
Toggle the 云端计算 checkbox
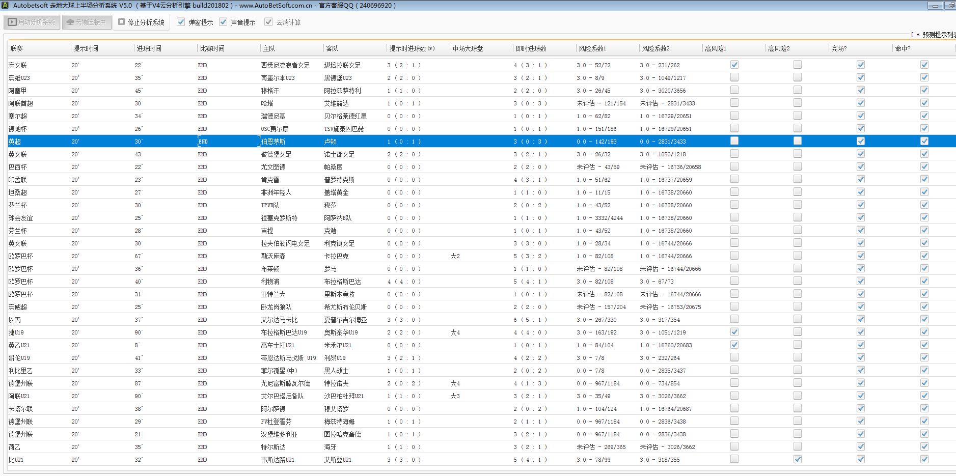(268, 22)
